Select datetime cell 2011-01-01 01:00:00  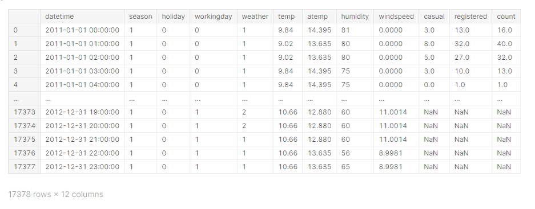point(82,44)
